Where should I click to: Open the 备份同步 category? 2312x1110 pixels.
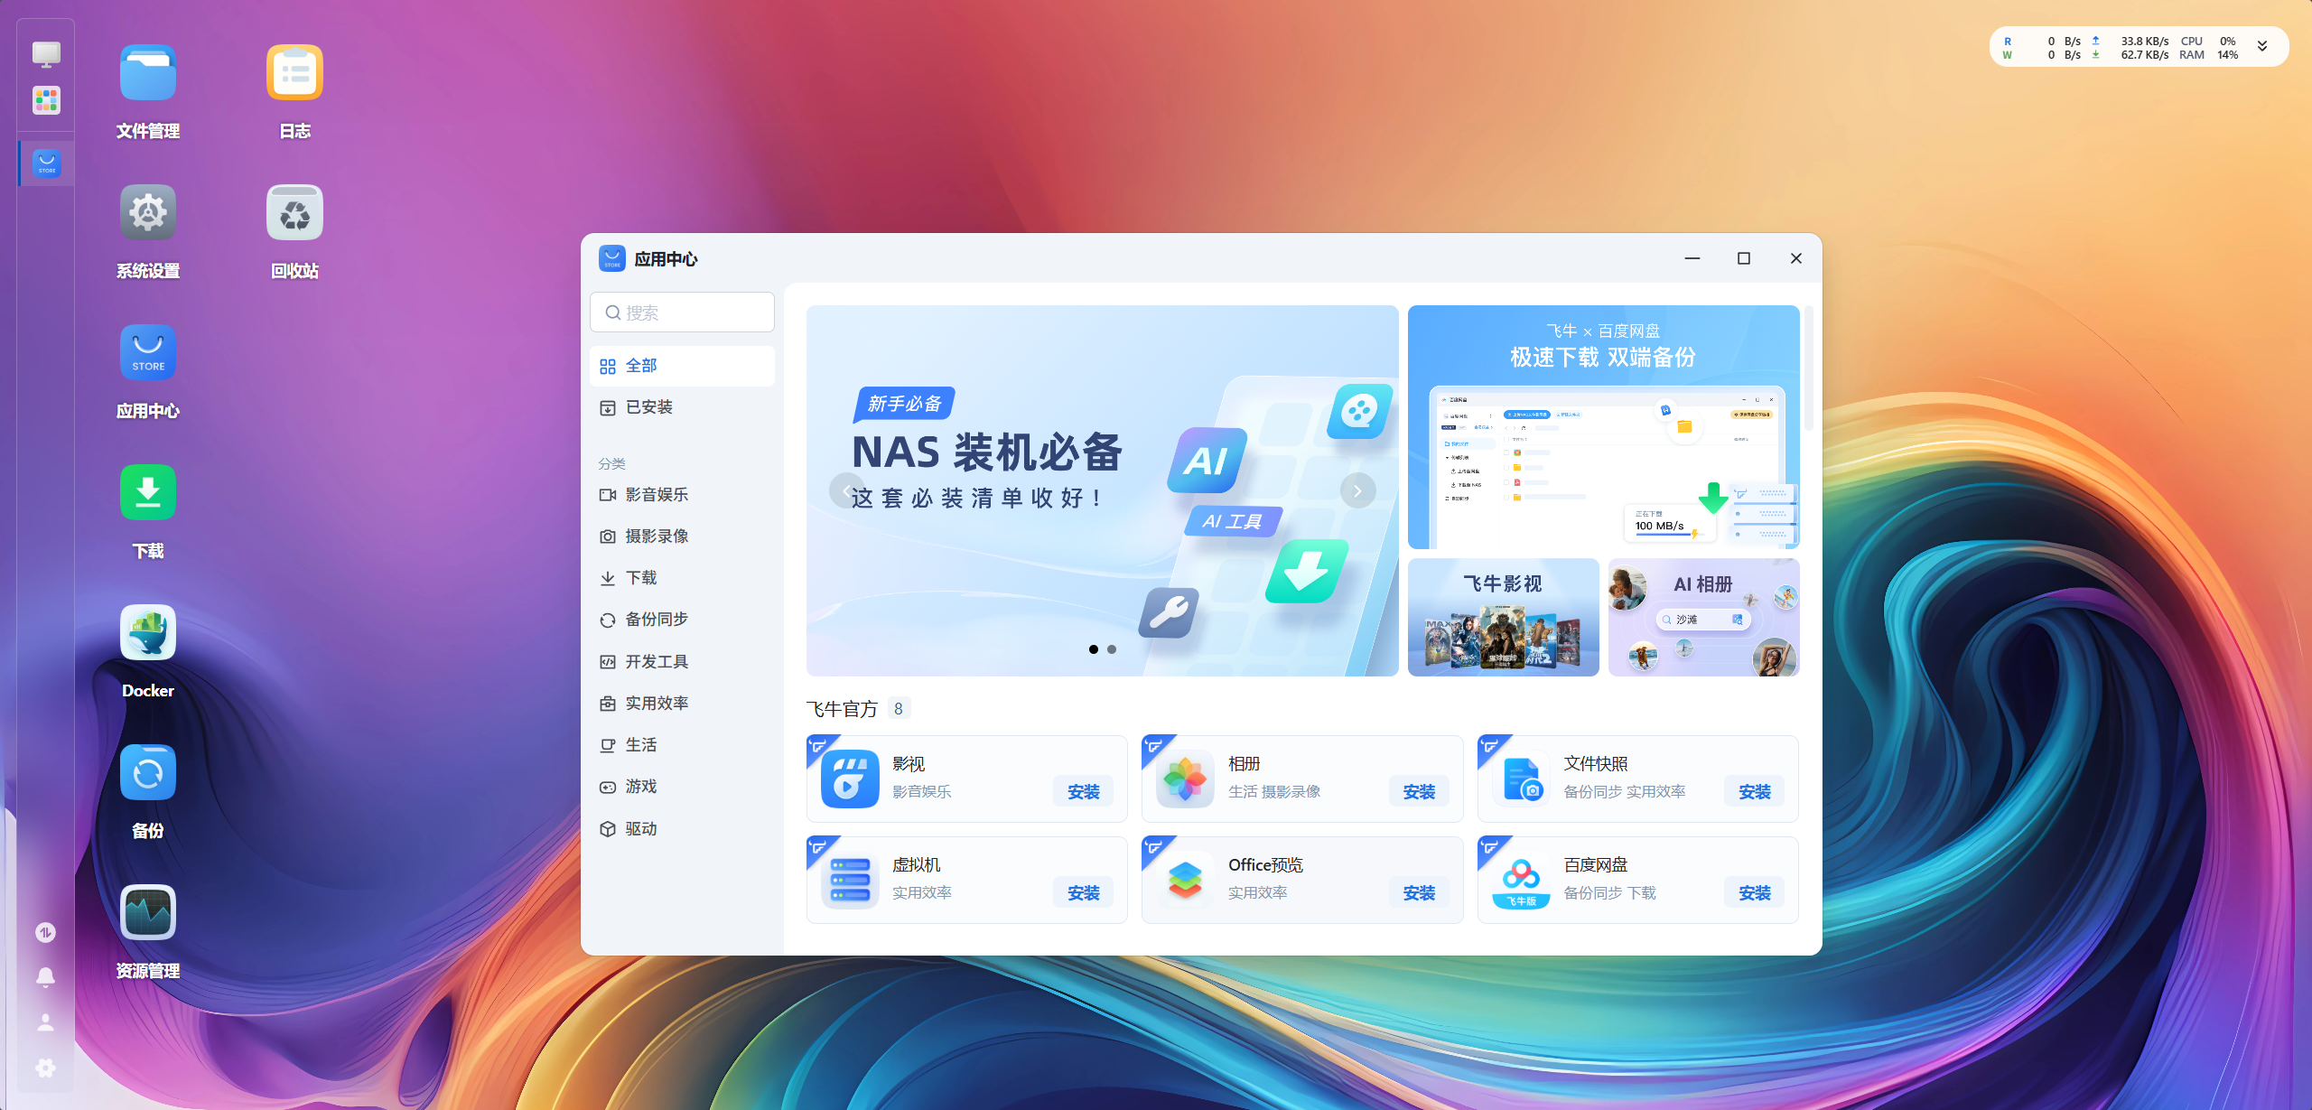682,620
